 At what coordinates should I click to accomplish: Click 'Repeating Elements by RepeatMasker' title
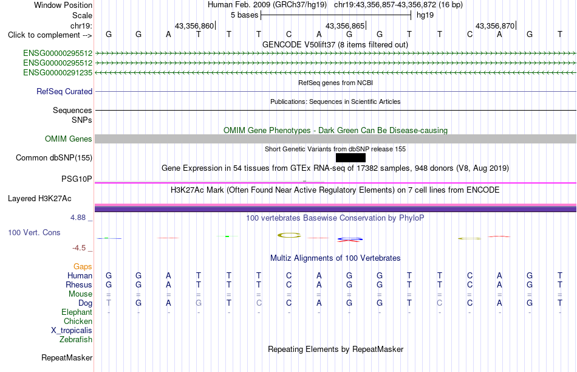click(335, 349)
